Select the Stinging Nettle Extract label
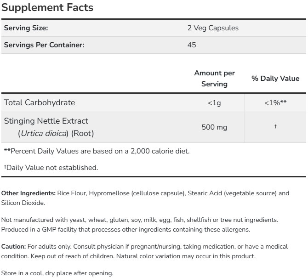Image resolution: width=308 pixels, height=278 pixels. (46, 121)
